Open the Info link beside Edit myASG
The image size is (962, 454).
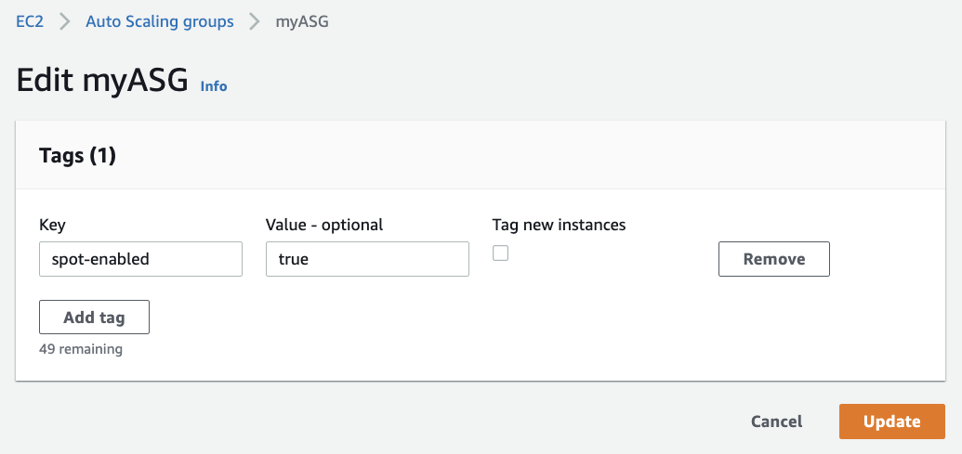[x=214, y=85]
